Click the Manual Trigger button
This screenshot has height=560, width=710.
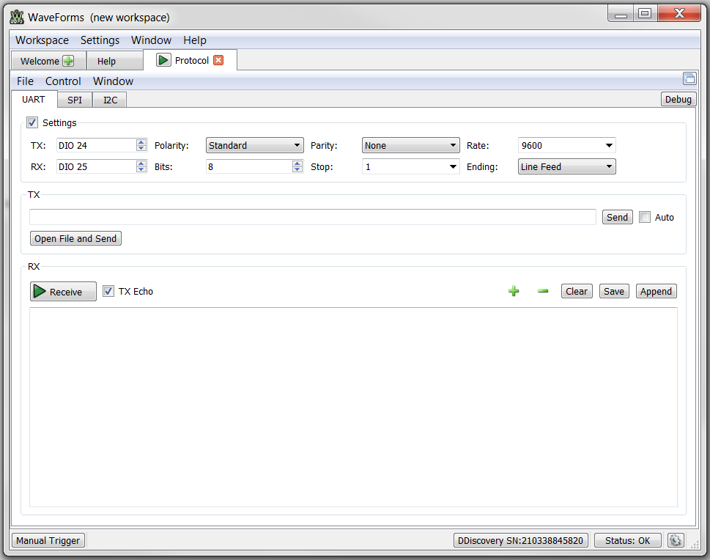(48, 540)
